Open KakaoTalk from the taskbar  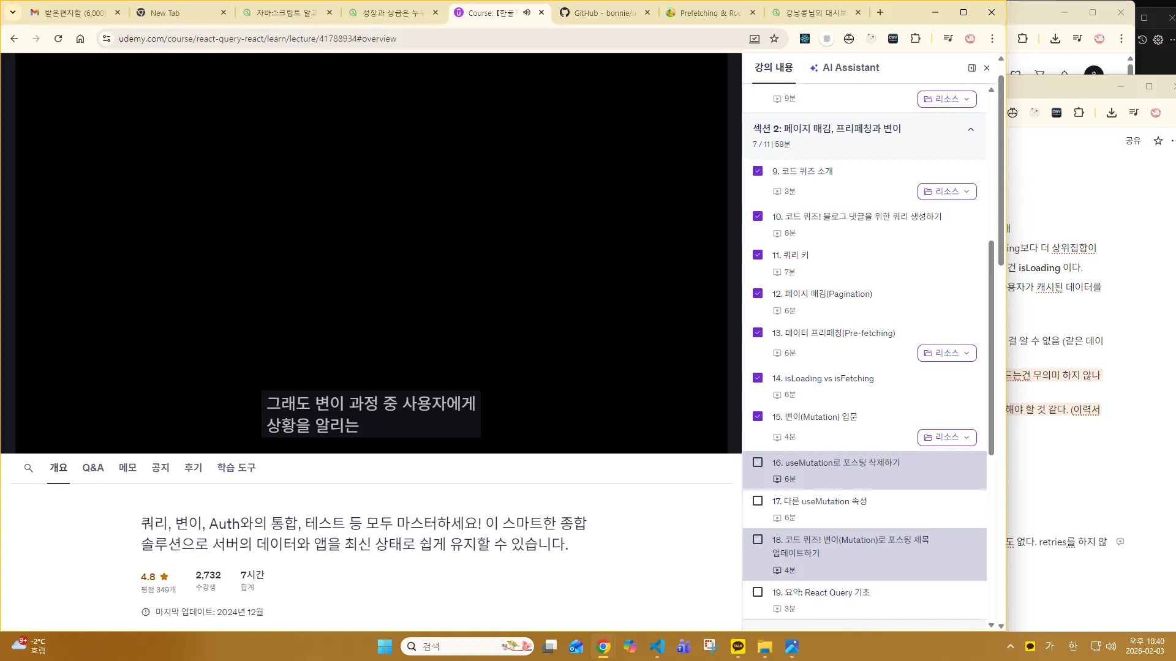click(x=737, y=646)
